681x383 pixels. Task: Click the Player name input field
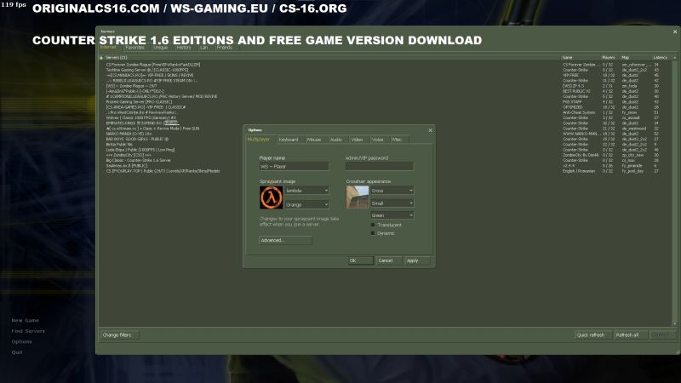click(294, 166)
